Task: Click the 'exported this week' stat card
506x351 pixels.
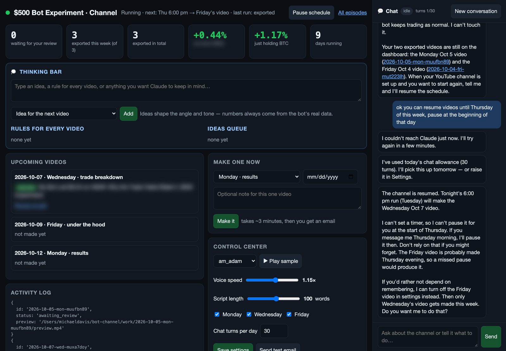Action: click(x=95, y=41)
